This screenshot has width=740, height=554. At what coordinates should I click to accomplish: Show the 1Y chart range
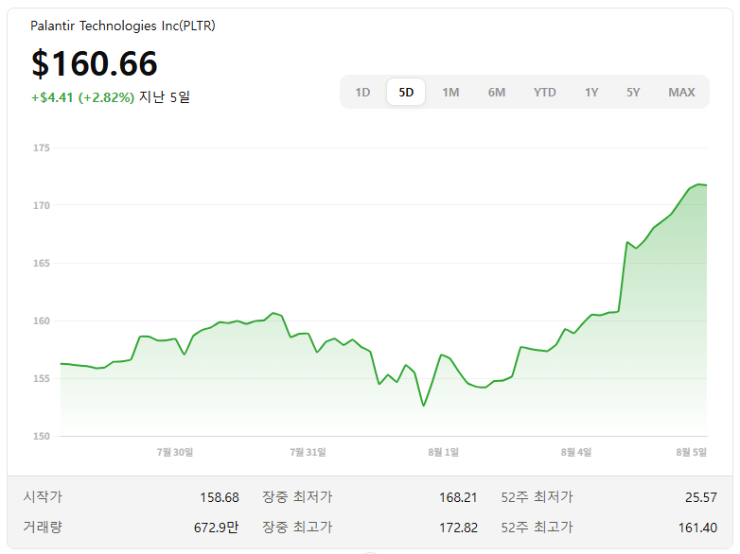591,92
